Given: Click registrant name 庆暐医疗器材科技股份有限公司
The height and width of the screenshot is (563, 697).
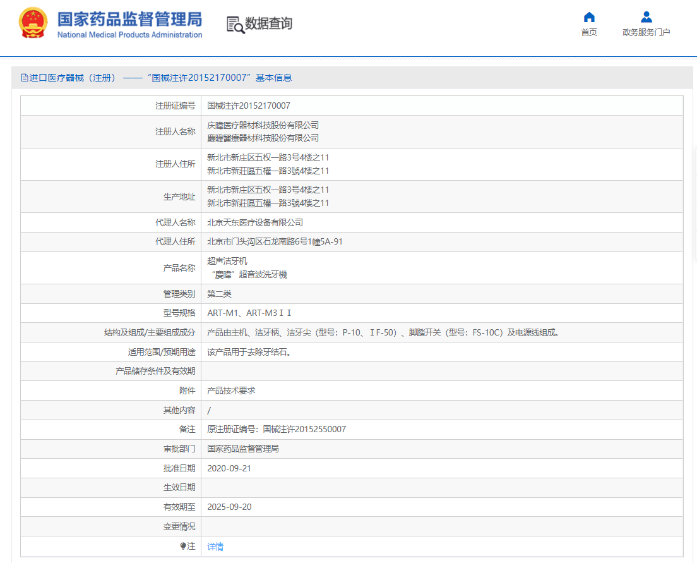Looking at the screenshot, I should tap(263, 126).
